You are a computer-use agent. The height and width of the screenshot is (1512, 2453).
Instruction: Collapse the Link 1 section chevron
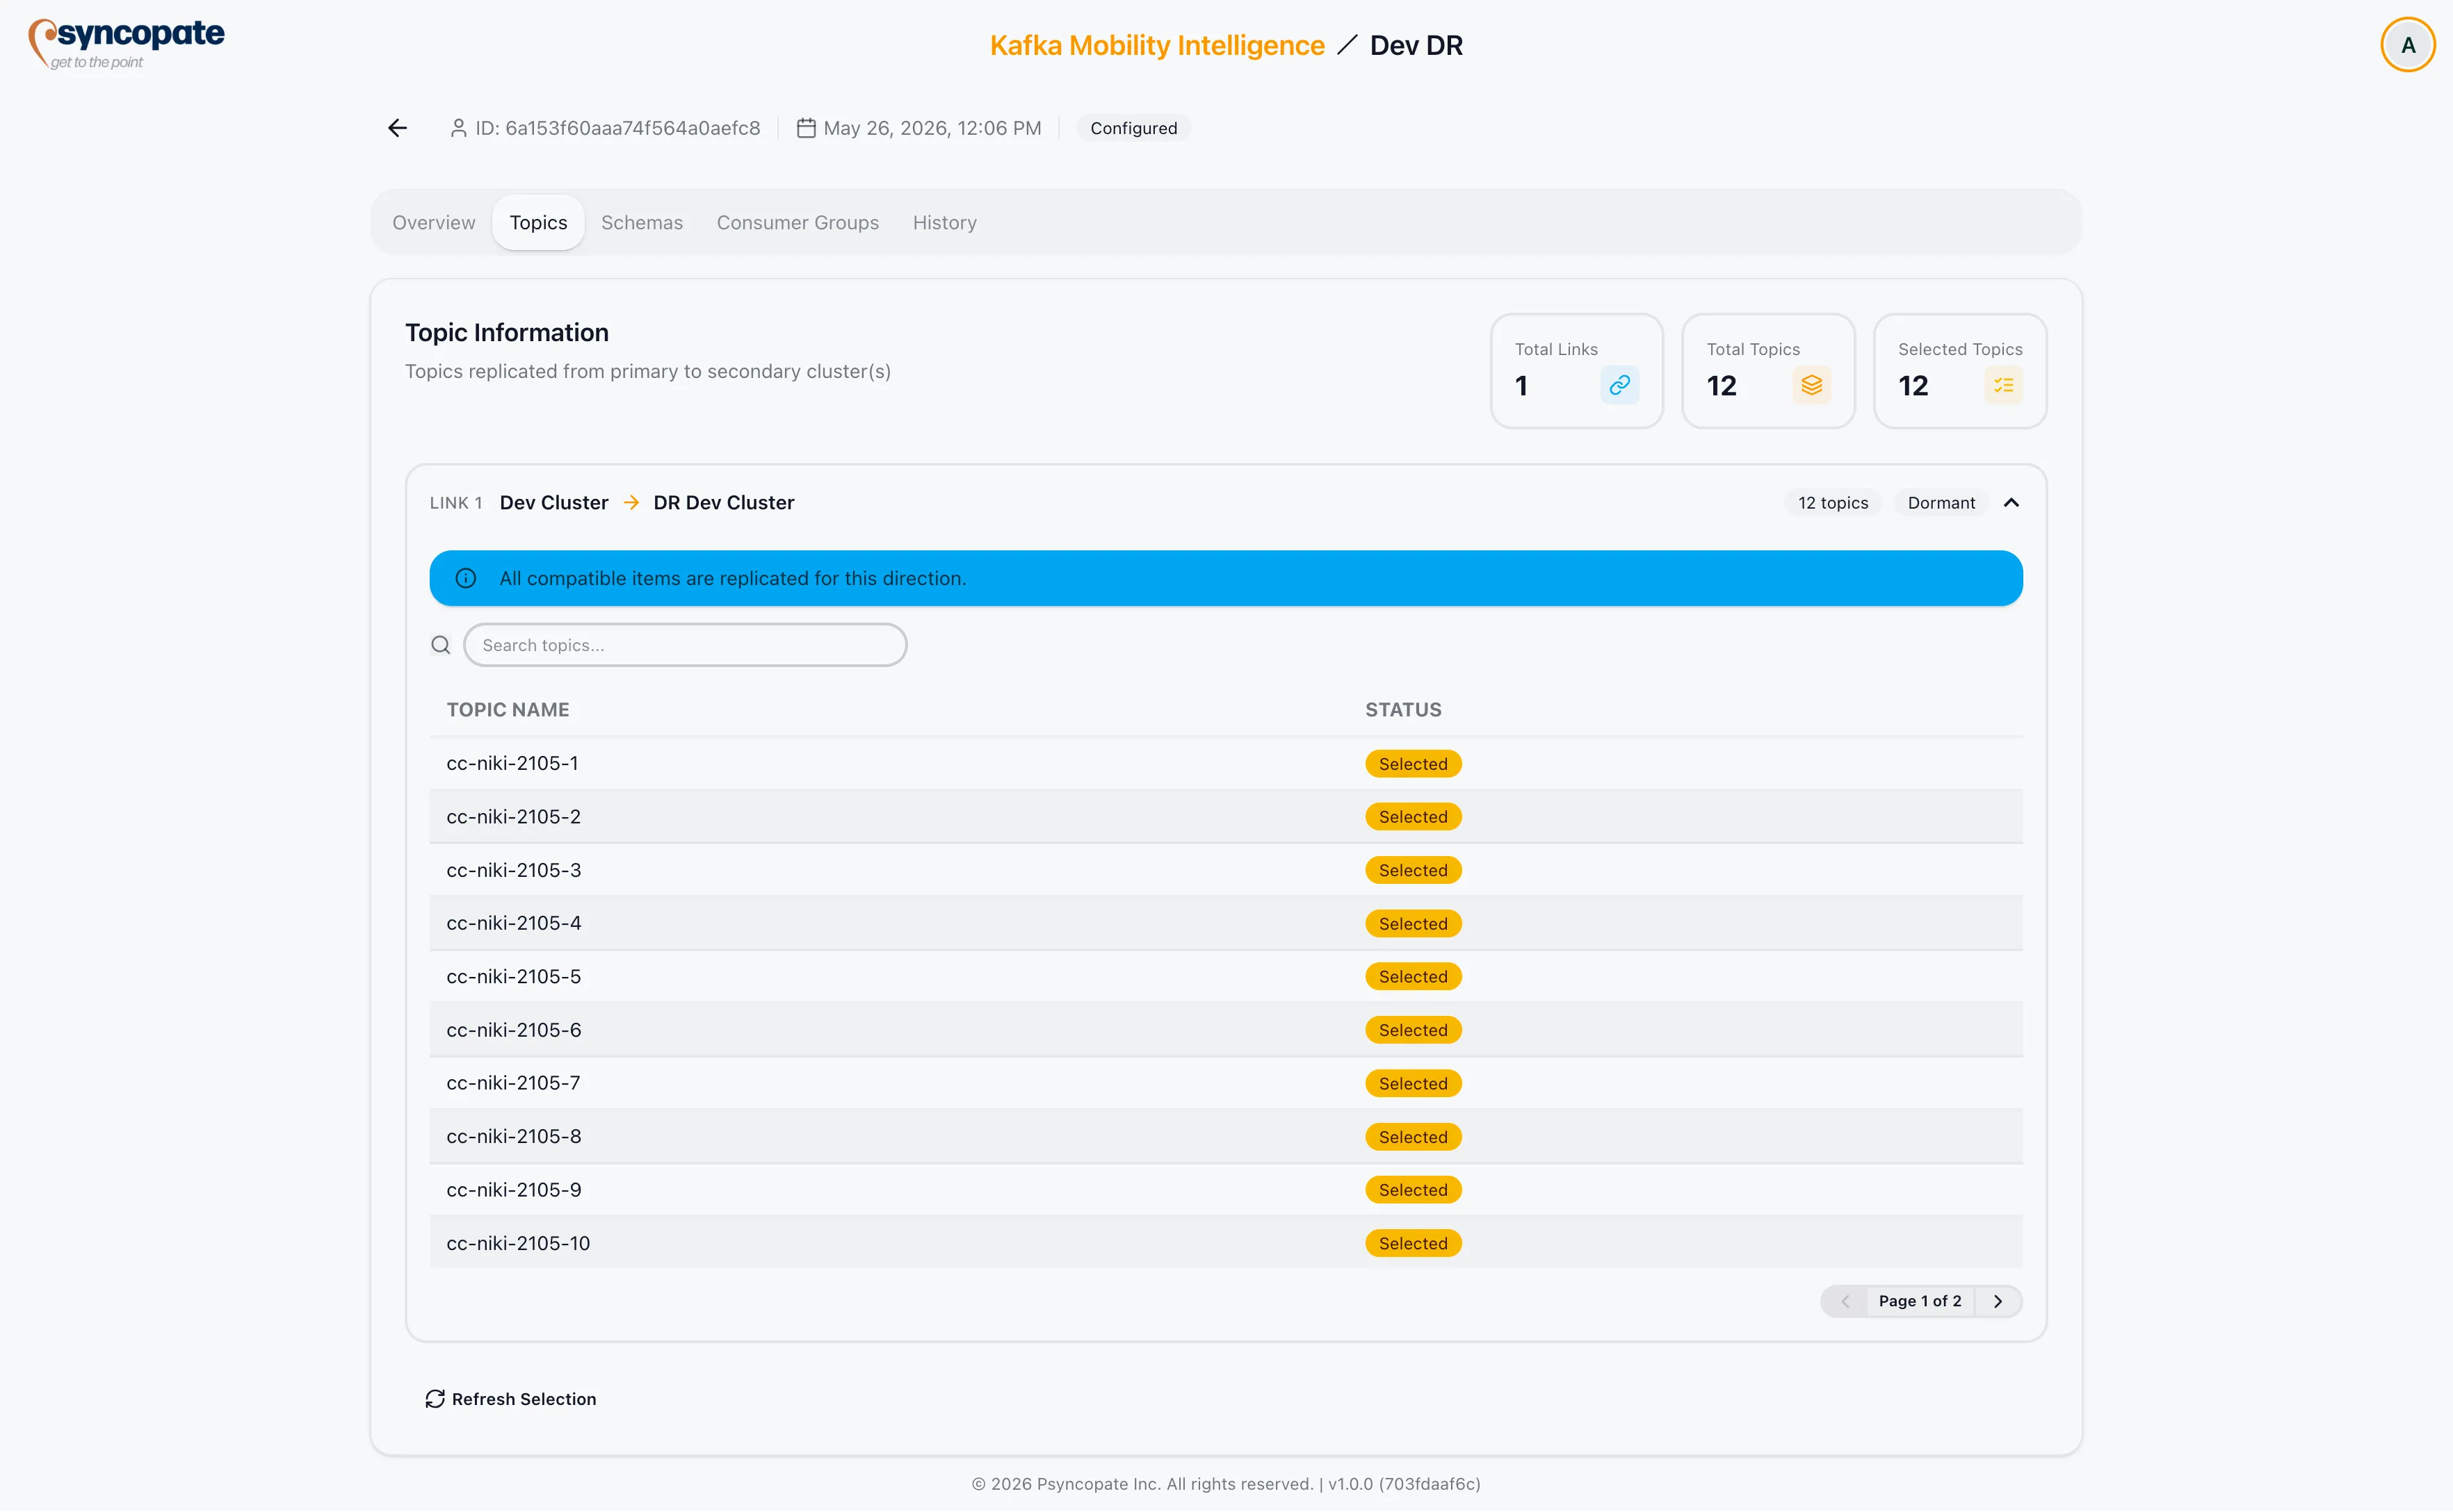point(2011,503)
